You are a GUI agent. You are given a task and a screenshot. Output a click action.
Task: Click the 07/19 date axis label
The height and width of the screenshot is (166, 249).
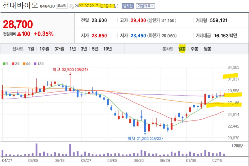tap(217, 161)
